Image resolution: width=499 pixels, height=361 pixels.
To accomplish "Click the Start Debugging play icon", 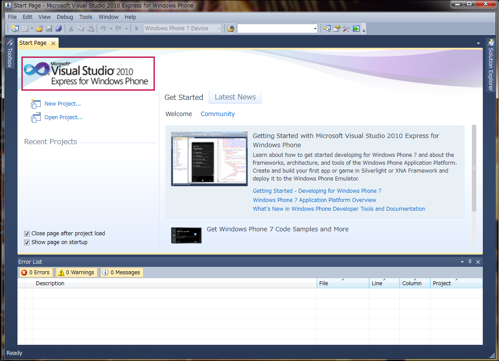I will 136,29.
